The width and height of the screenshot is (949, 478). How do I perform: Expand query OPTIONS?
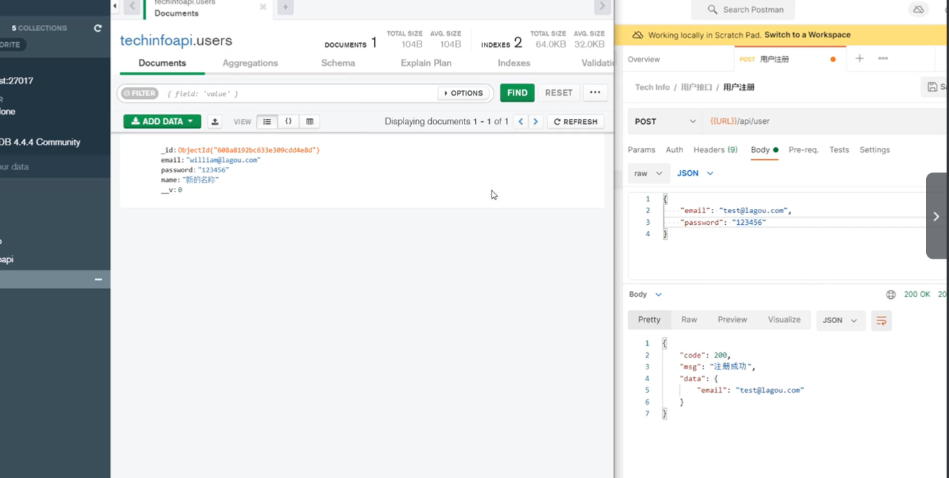(464, 93)
